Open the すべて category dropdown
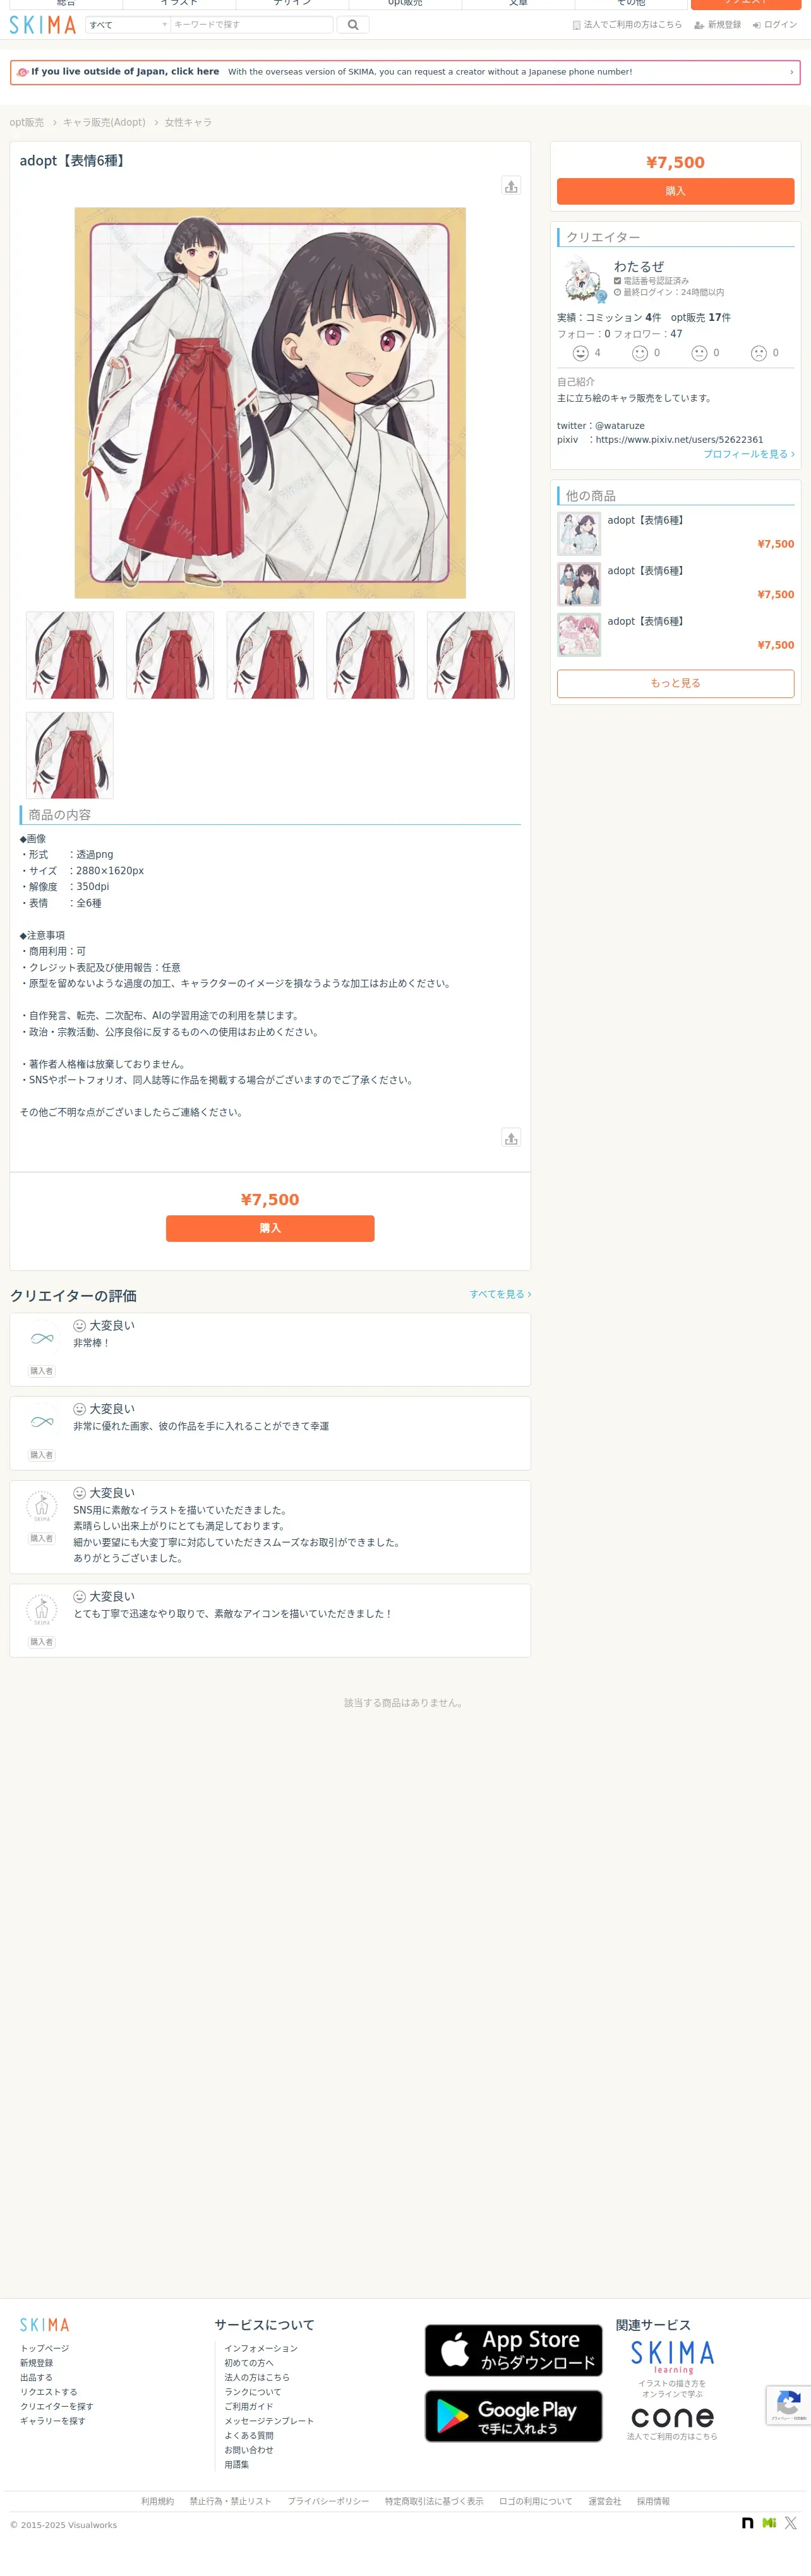Screen dimensions: 811x2576 [128, 25]
